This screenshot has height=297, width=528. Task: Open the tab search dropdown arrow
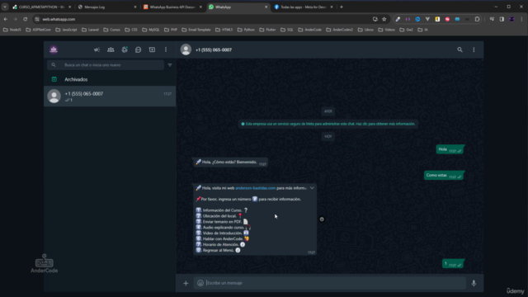(5, 7)
